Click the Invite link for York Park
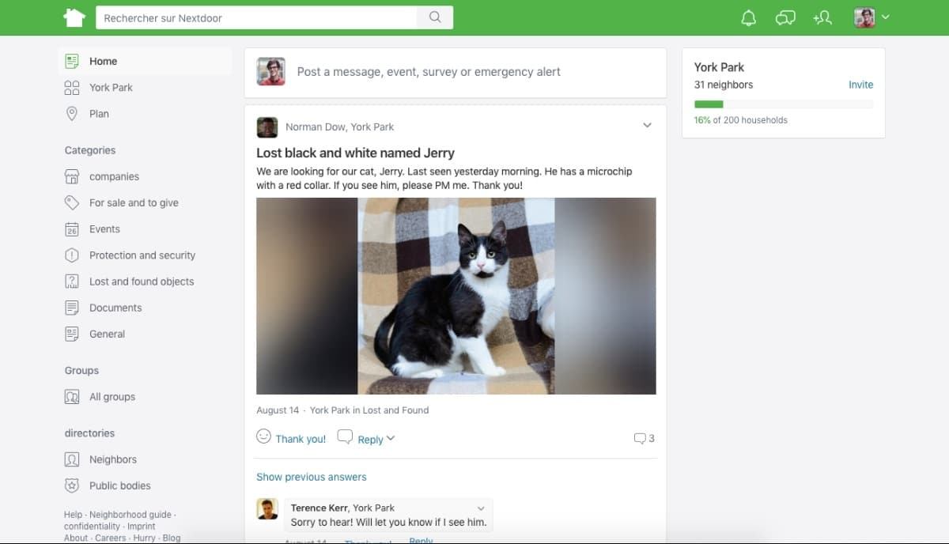This screenshot has height=544, width=949. coord(861,84)
